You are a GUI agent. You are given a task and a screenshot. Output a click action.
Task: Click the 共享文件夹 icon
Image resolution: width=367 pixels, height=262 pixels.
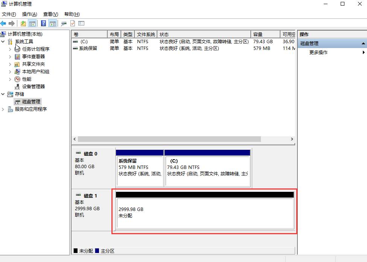[x=17, y=64]
